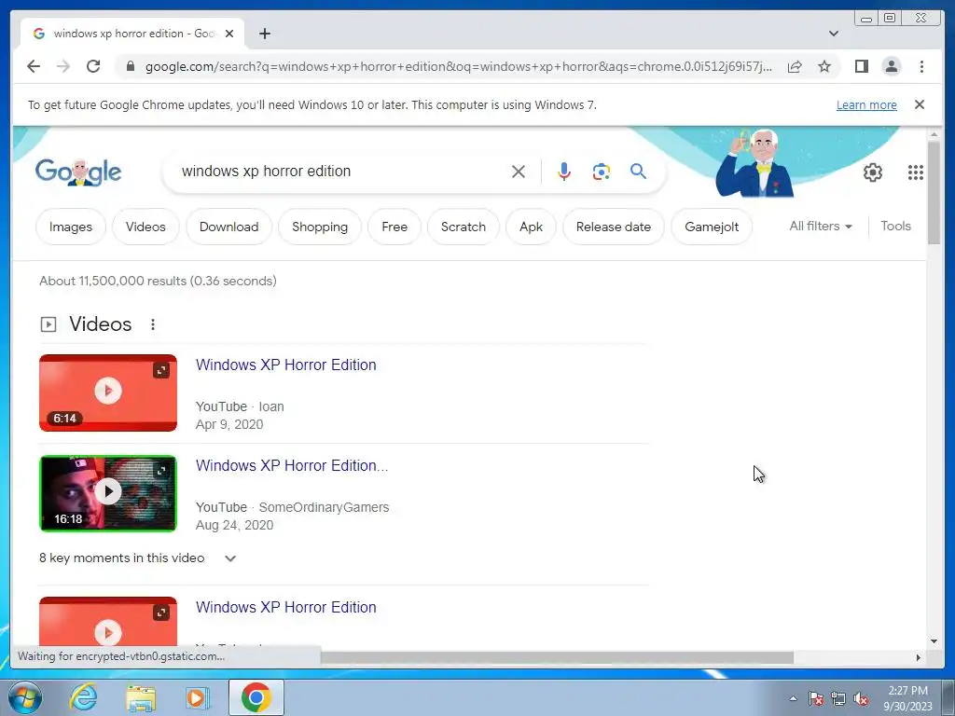Screen dimensions: 955x716
Task: Dismiss the Chrome update notification bar
Action: (919, 104)
